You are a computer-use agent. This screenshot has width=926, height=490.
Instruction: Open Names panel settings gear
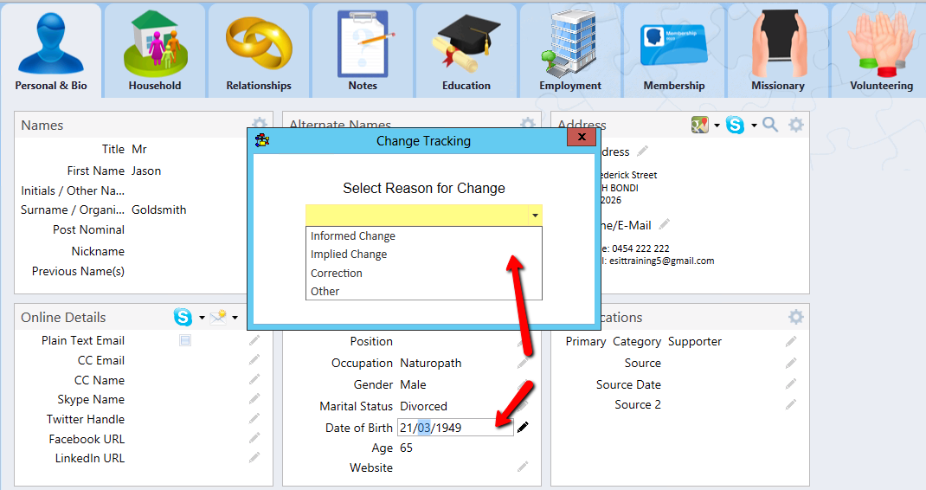pyautogui.click(x=259, y=126)
